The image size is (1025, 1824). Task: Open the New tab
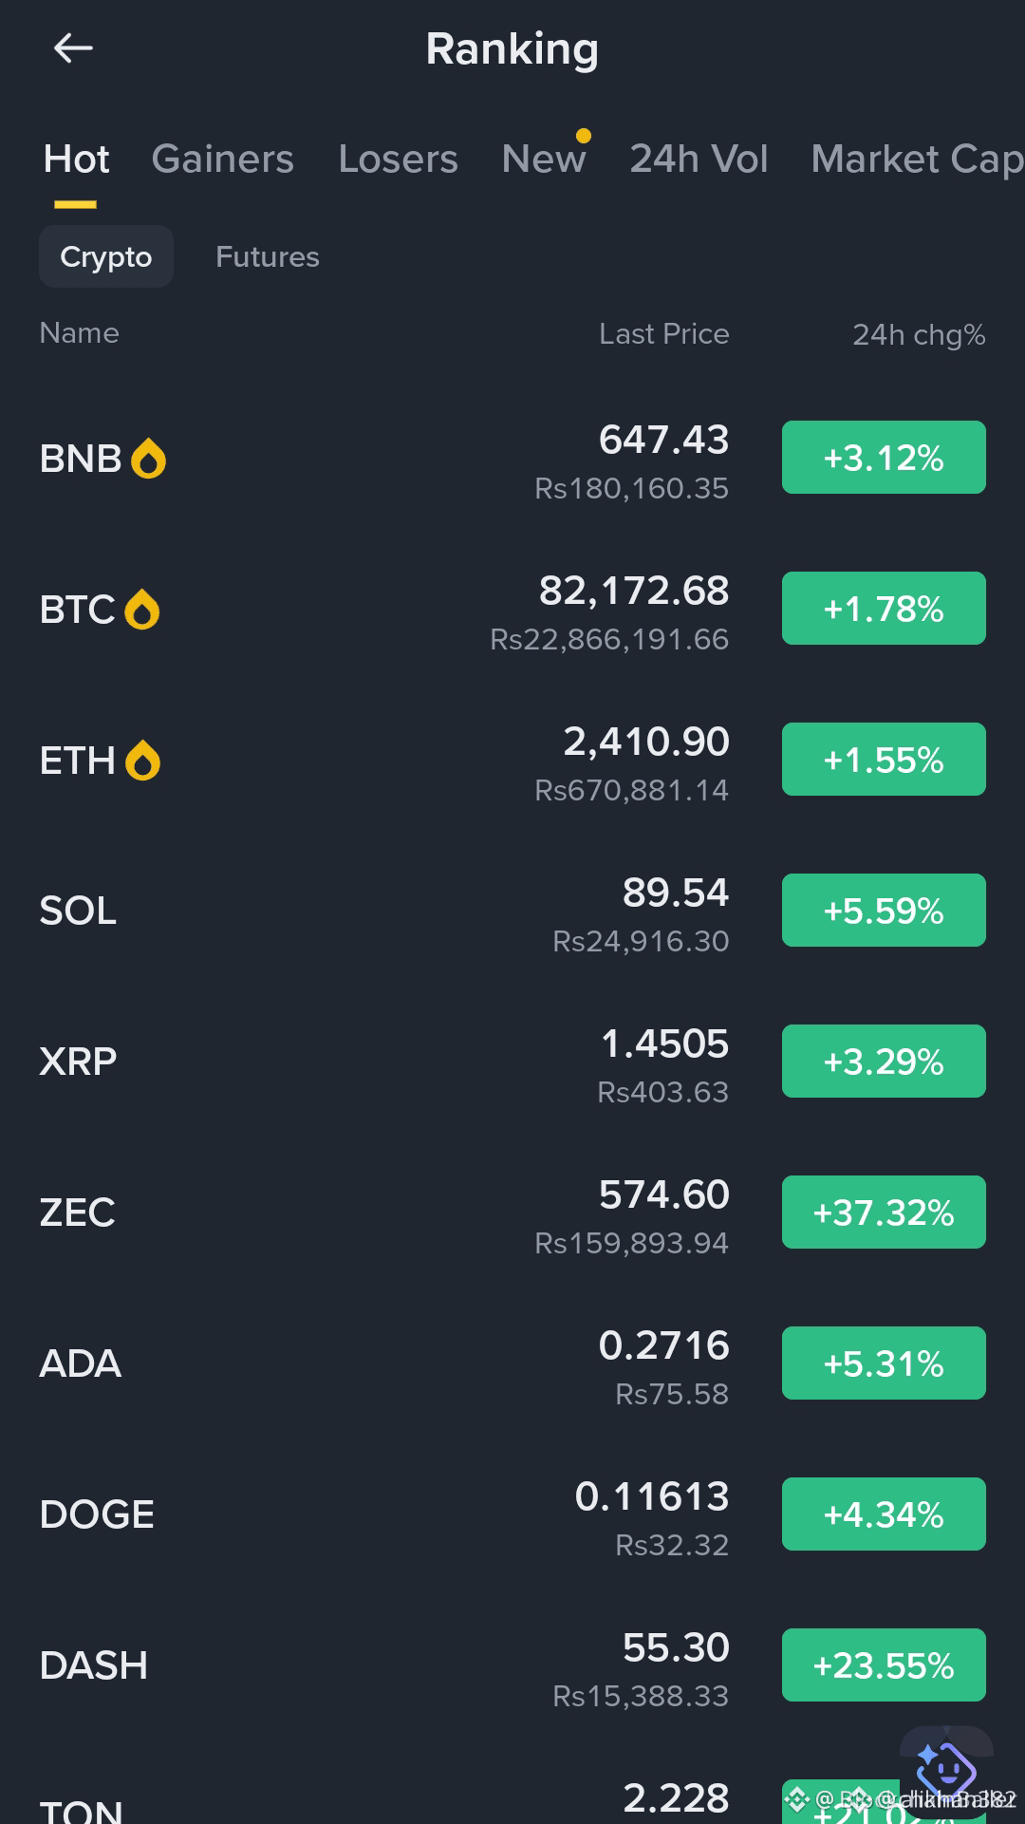click(544, 159)
